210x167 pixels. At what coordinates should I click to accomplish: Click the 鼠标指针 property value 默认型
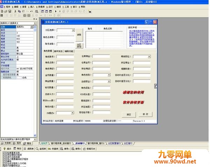click(x=25, y=54)
